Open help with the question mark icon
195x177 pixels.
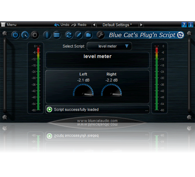click(x=184, y=25)
